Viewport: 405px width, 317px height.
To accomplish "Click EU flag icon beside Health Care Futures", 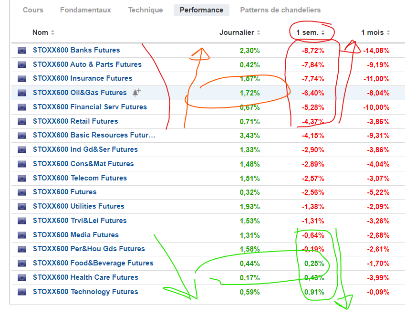I will pyautogui.click(x=22, y=277).
